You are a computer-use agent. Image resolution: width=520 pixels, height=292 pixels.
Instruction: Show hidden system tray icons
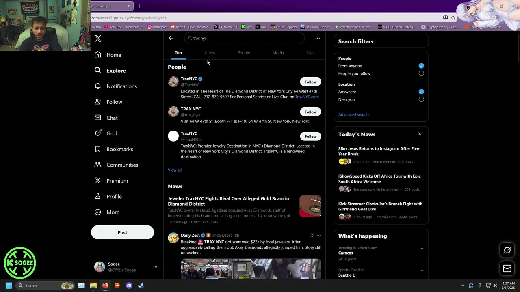click(x=462, y=286)
